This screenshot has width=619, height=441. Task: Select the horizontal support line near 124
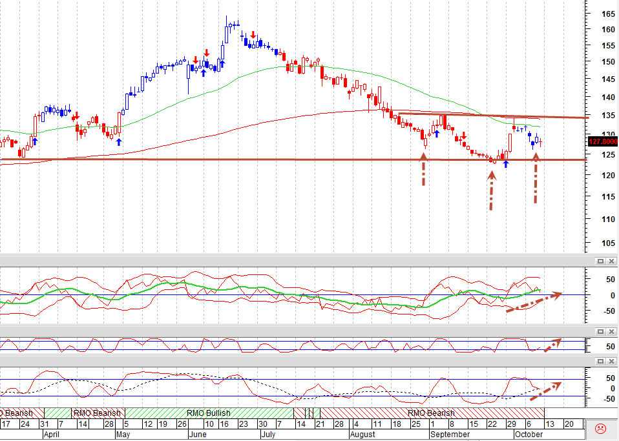293,159
